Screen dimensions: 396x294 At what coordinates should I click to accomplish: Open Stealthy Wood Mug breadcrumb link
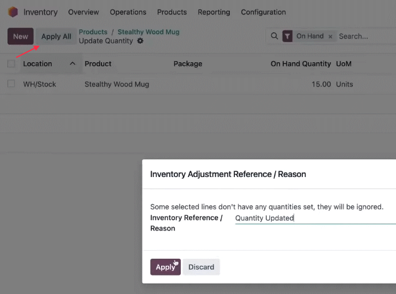click(148, 32)
